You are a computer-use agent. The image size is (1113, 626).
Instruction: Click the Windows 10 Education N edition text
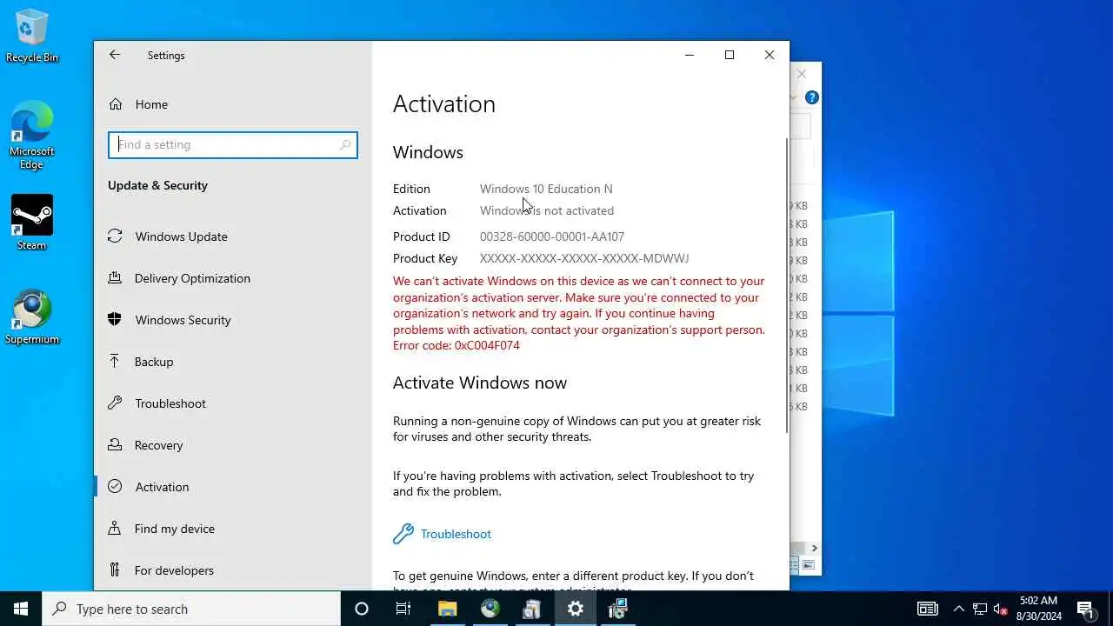tap(546, 189)
